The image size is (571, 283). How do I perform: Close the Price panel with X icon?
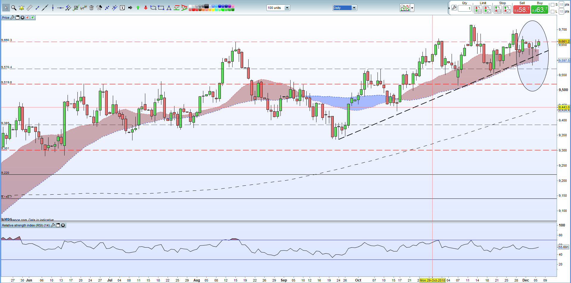(x=22, y=18)
